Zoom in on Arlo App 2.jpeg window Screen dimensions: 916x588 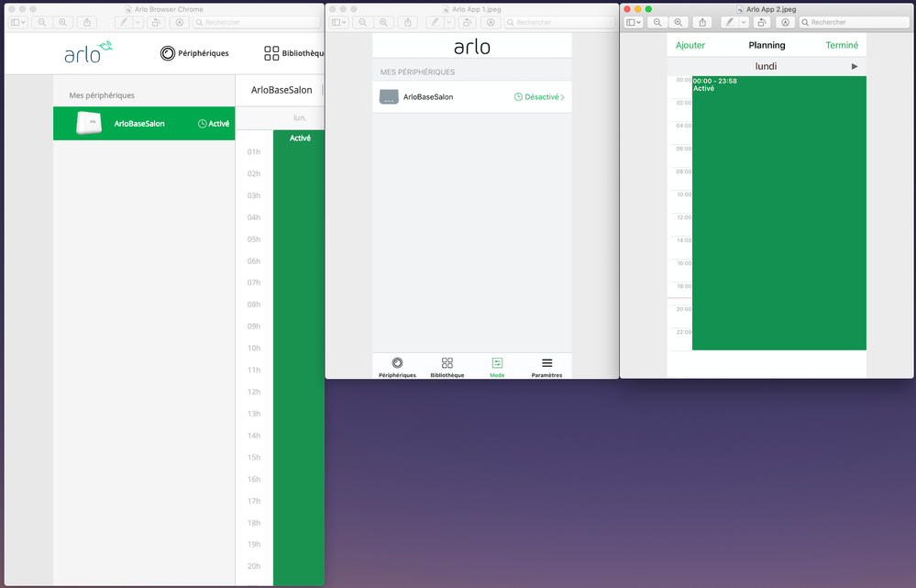(678, 22)
